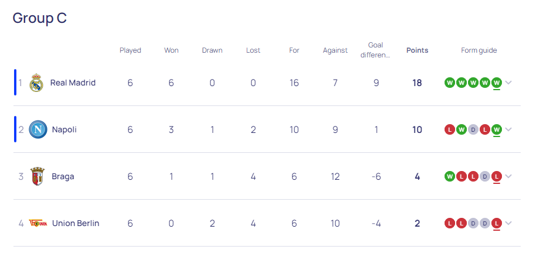Click the Real Madrid club crest

click(x=36, y=83)
